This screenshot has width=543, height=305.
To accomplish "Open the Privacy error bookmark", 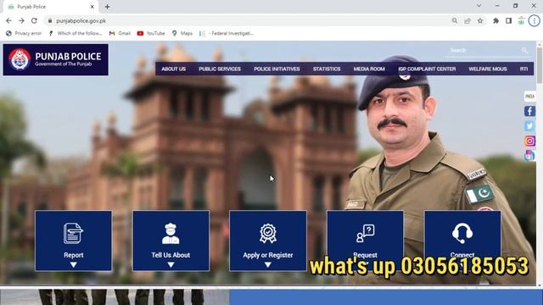I will pyautogui.click(x=24, y=34).
